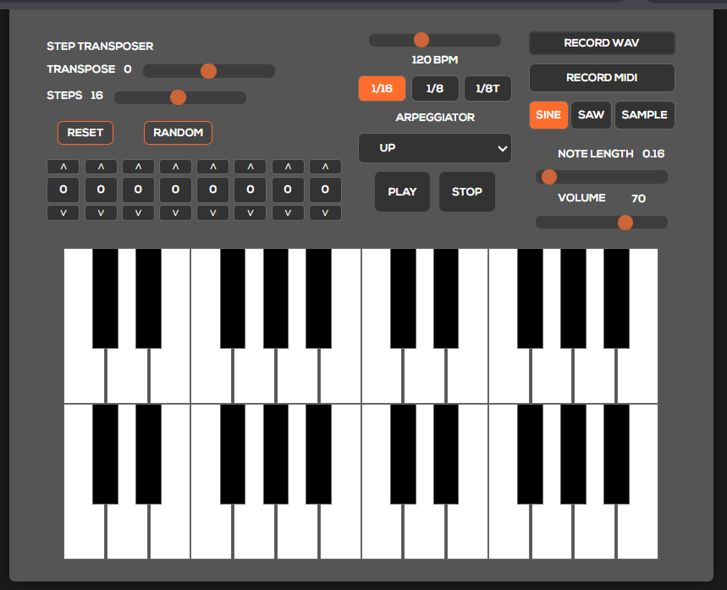Increment the first step transpose value
Image resolution: width=727 pixels, height=590 pixels.
[x=63, y=167]
